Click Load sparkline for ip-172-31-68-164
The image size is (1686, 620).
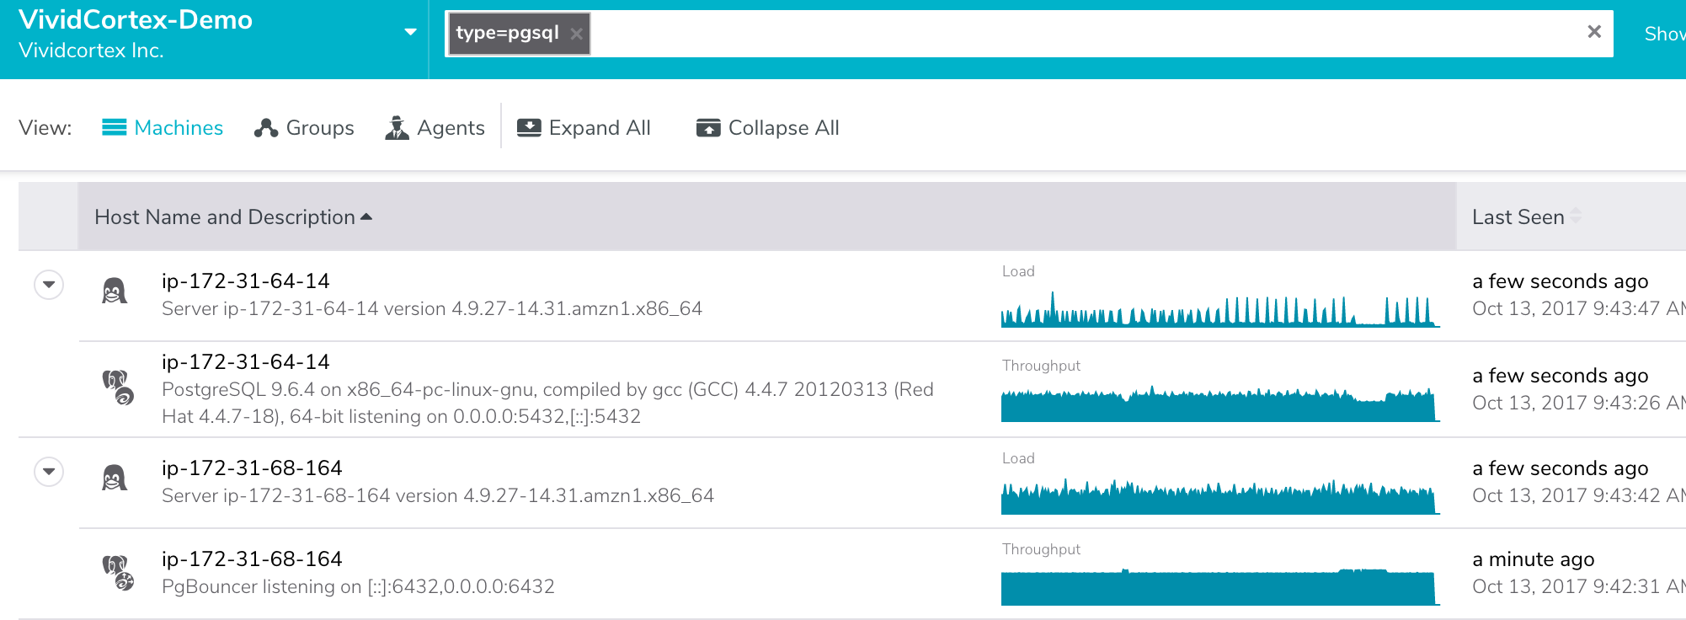(1220, 496)
